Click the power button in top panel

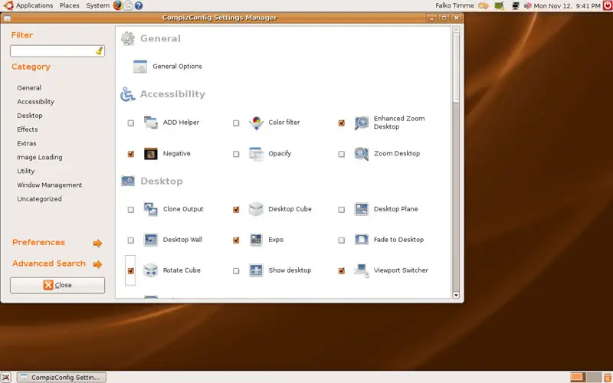(607, 5)
